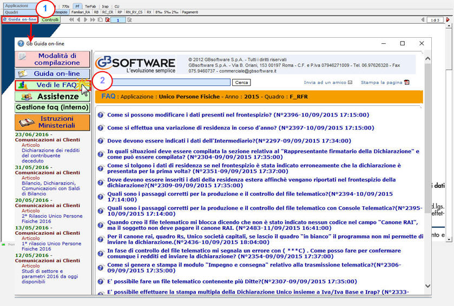Open article 'Studi di settore e parametri 2016 da oggi disponibili'
This screenshot has height=306, width=454.
click(x=49, y=276)
